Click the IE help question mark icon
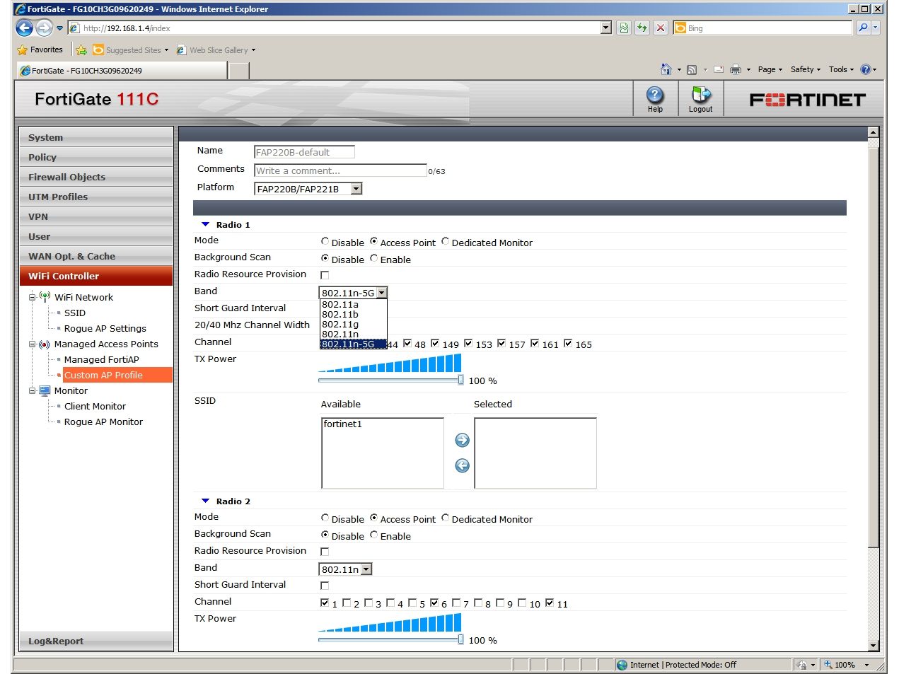The width and height of the screenshot is (899, 674). [x=865, y=69]
